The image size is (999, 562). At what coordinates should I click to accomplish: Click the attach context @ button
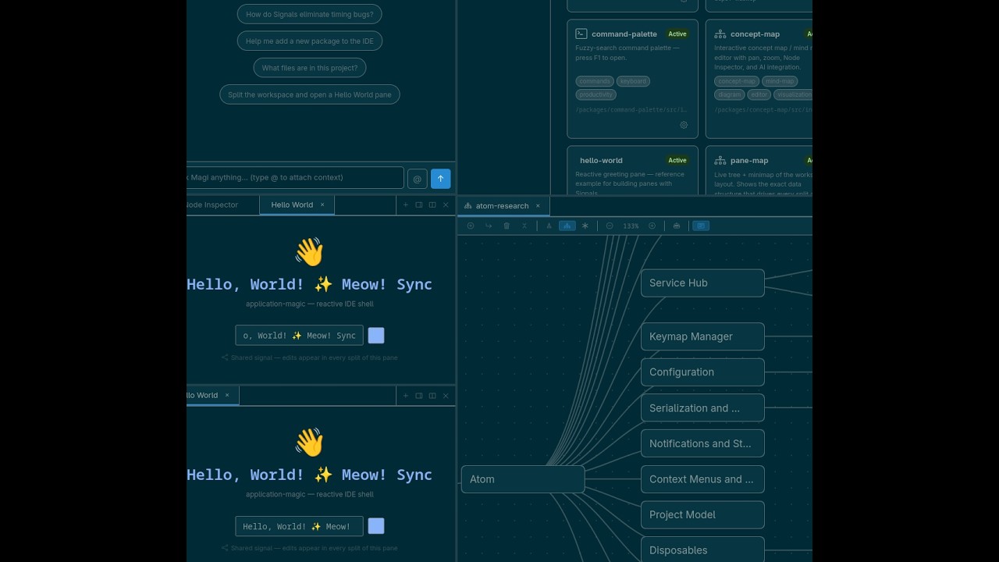coord(417,179)
